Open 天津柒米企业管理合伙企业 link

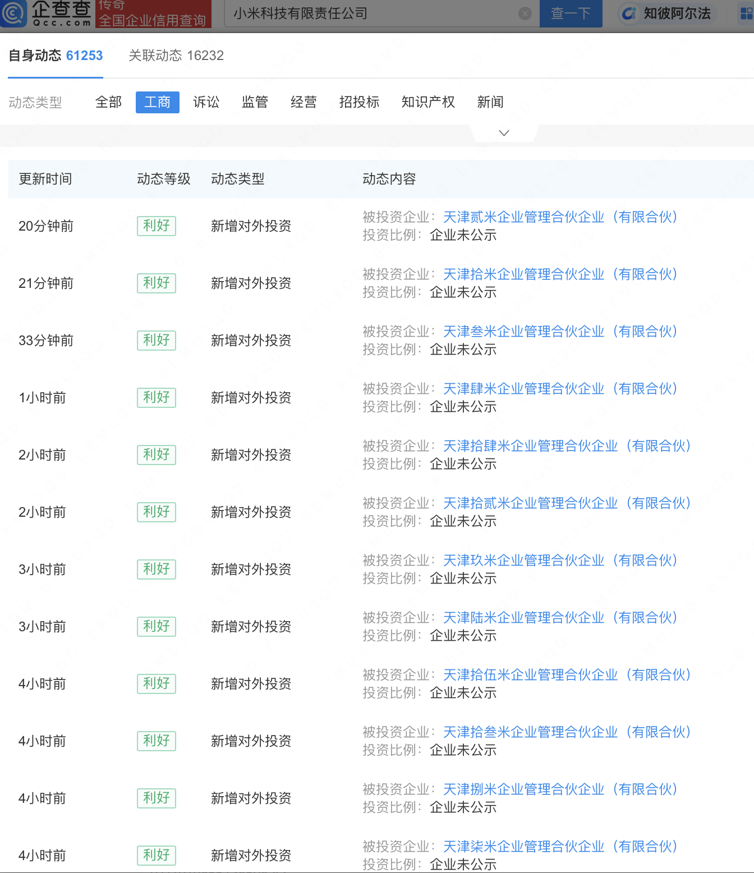tap(560, 847)
